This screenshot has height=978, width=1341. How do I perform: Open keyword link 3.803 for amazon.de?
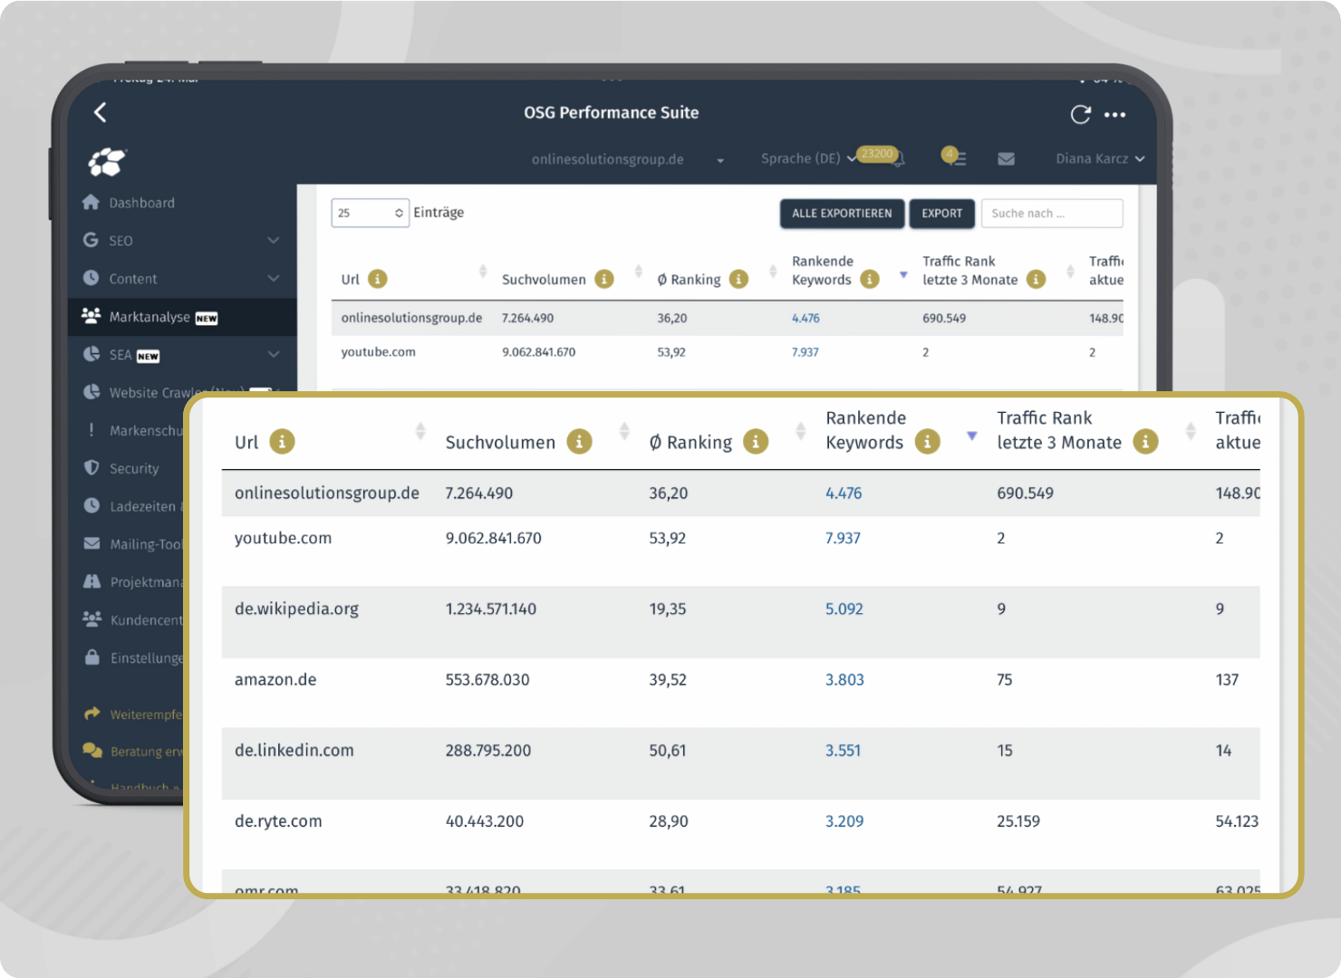point(844,680)
